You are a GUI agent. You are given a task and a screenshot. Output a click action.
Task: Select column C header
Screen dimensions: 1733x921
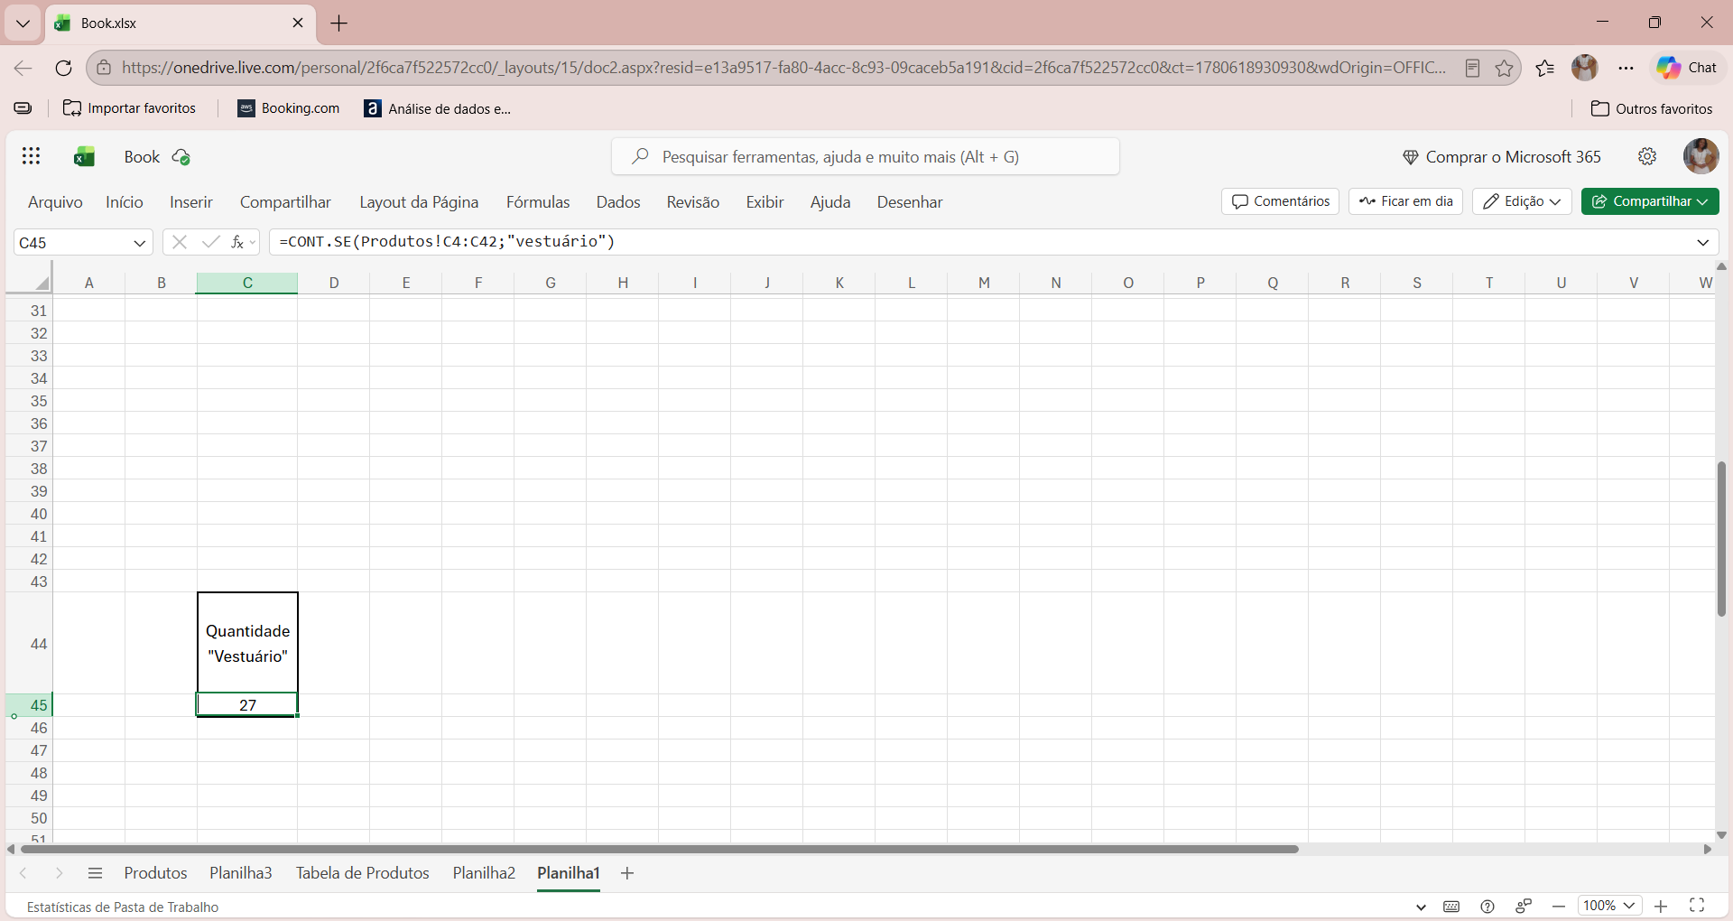click(x=247, y=283)
